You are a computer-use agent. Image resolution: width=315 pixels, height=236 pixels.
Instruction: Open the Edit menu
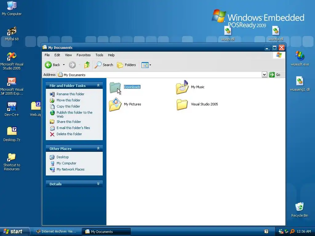tap(57, 55)
